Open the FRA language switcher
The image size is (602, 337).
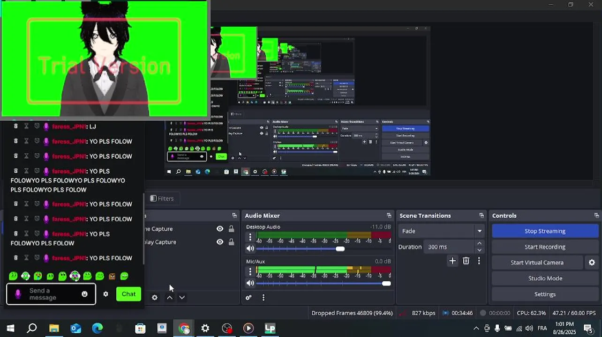coord(542,328)
